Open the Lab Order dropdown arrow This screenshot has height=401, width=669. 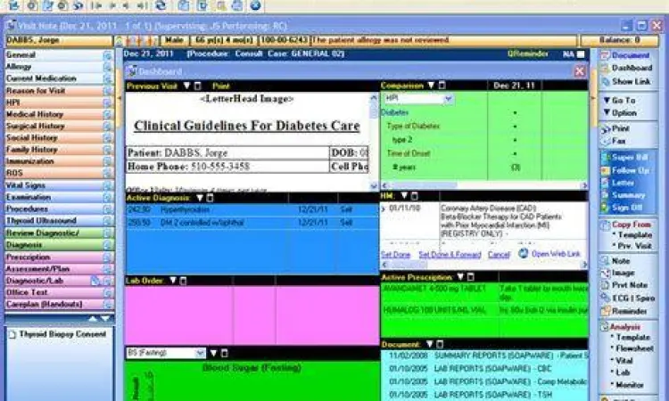(x=173, y=281)
